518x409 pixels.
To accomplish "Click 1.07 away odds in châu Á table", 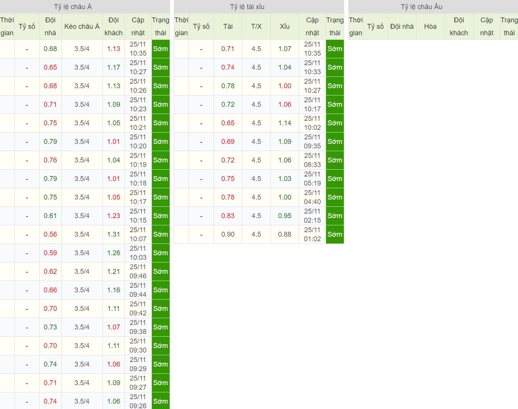I will 114,327.
